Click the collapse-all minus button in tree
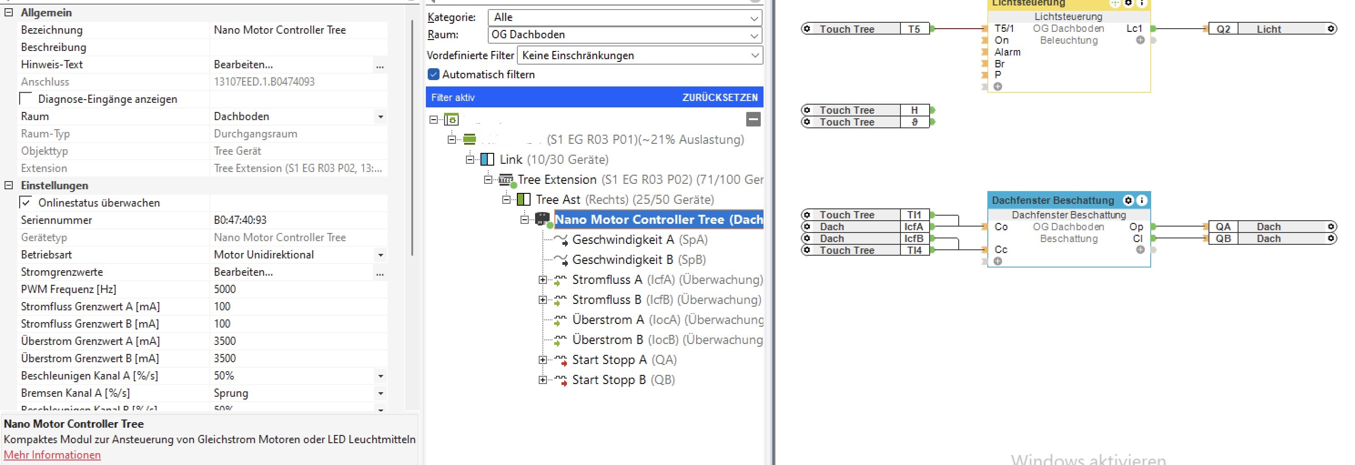 point(753,119)
